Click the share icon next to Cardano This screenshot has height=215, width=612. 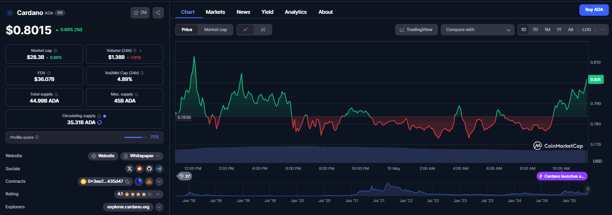pyautogui.click(x=158, y=13)
